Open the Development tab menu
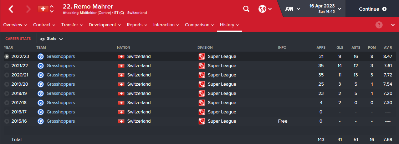399x144 pixels. [x=105, y=25]
